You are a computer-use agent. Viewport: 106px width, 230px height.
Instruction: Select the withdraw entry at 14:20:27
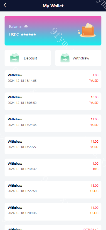(x=53, y=145)
